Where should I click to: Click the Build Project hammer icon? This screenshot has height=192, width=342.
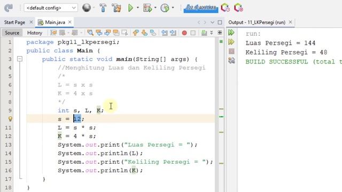coord(103,8)
